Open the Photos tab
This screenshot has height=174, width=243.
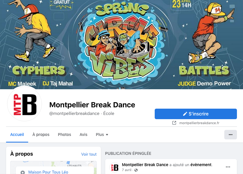pyautogui.click(x=65, y=135)
